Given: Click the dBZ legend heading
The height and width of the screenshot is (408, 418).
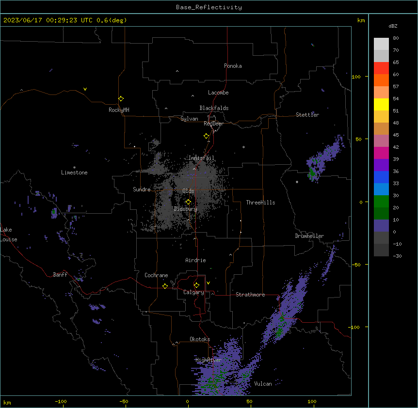Looking at the screenshot, I should tap(393, 26).
